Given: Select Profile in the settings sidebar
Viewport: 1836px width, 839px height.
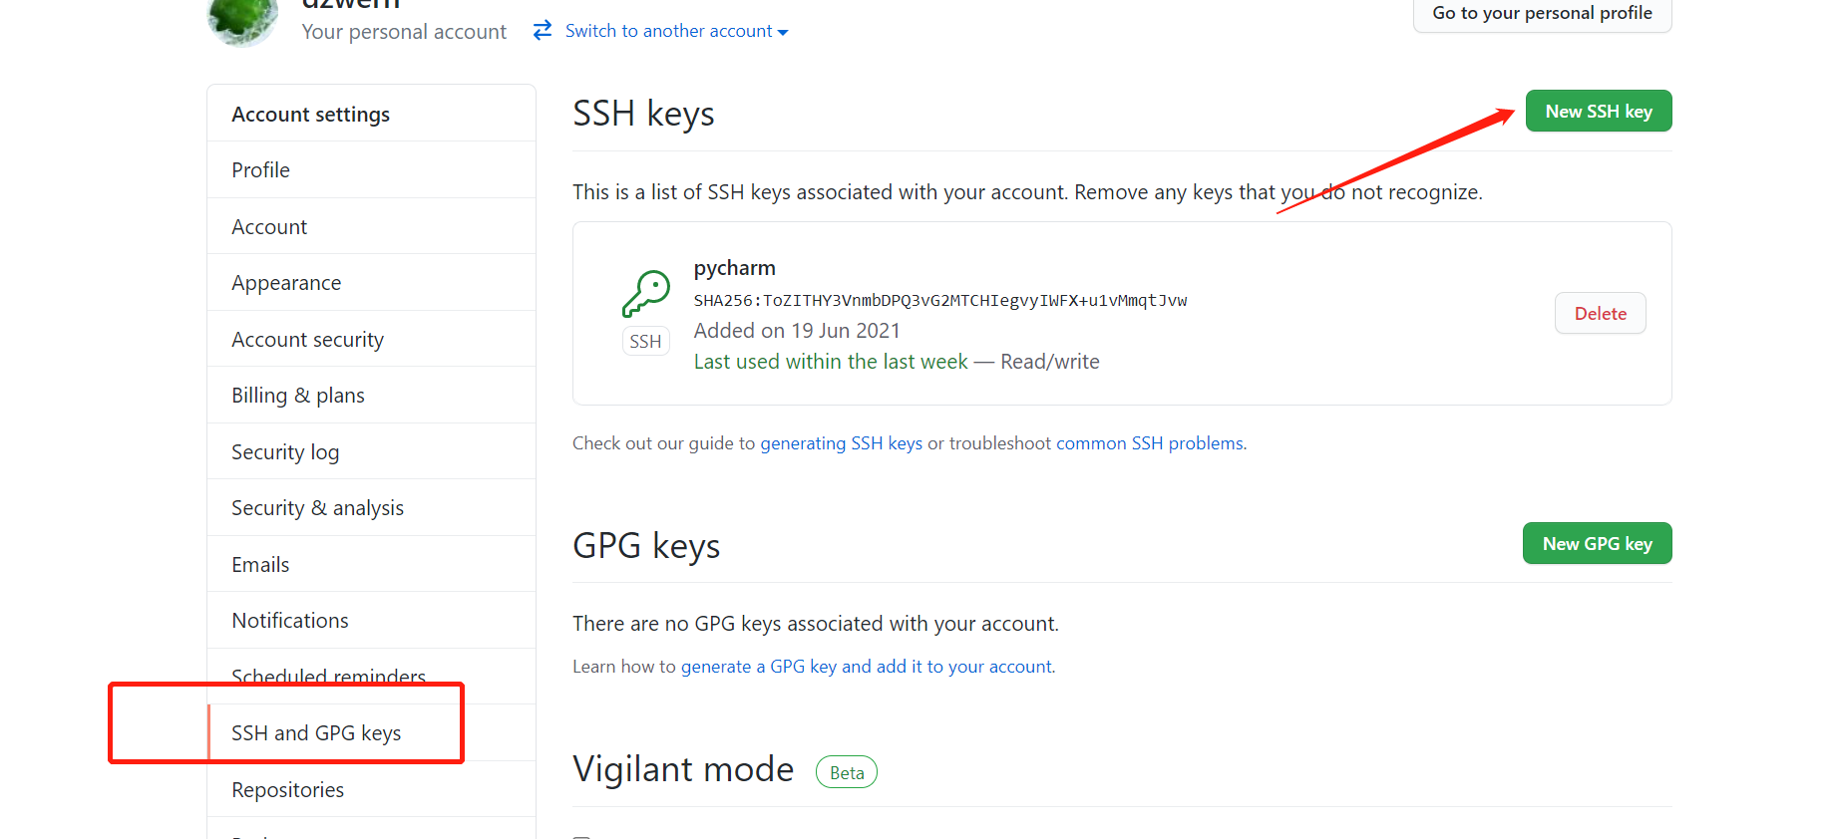Looking at the screenshot, I should point(260,169).
